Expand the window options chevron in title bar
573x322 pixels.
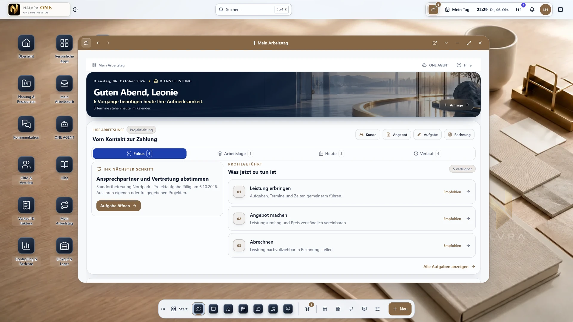pyautogui.click(x=446, y=43)
